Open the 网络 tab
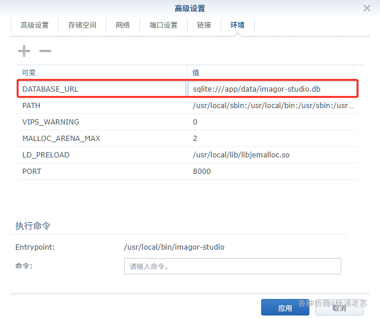The width and height of the screenshot is (380, 319). (123, 25)
